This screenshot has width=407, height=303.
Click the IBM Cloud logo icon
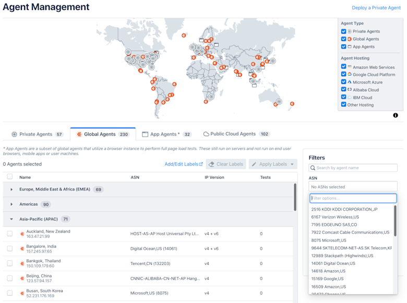tap(350, 98)
